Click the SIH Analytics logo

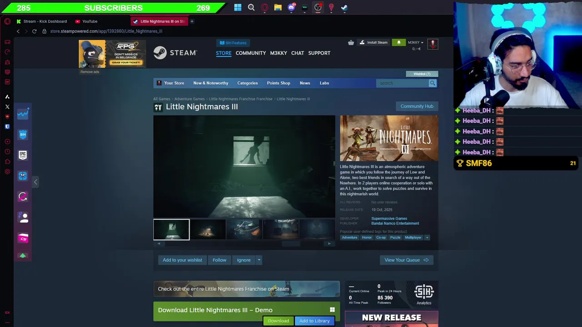[424, 295]
